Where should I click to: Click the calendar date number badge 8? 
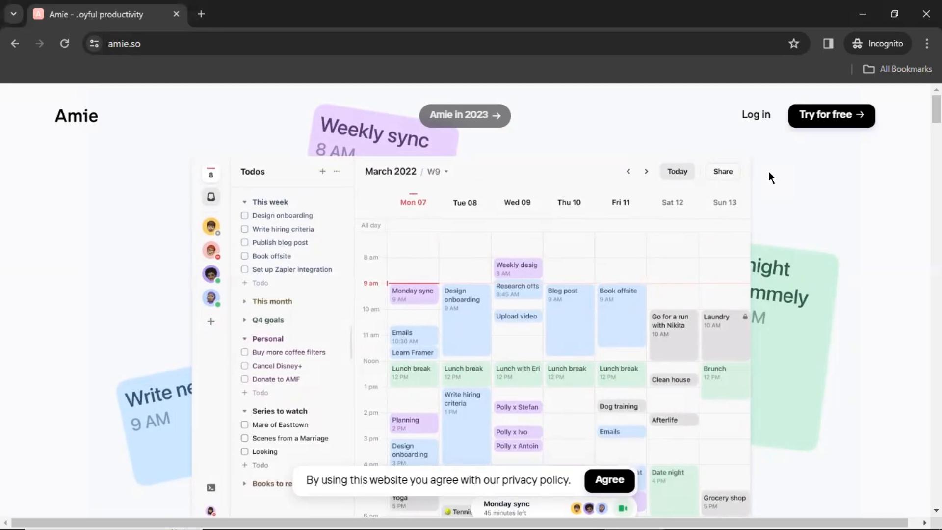click(211, 173)
